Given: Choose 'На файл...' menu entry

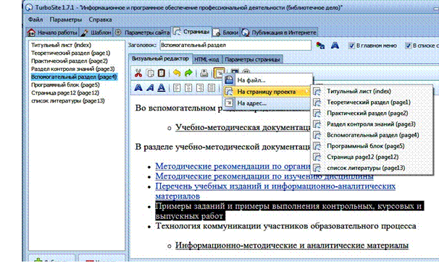Looking at the screenshot, I should (268, 80).
